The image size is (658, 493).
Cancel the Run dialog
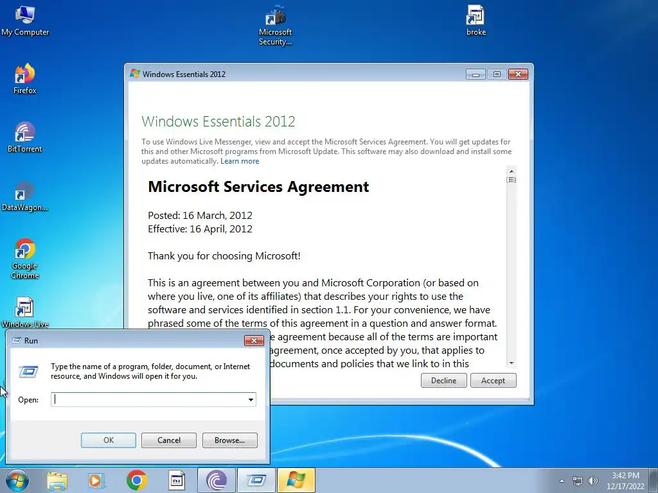pyautogui.click(x=169, y=440)
